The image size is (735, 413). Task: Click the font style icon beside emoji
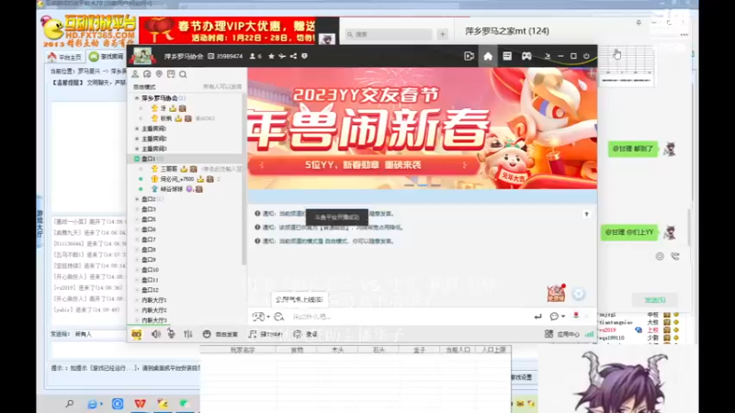[279, 317]
